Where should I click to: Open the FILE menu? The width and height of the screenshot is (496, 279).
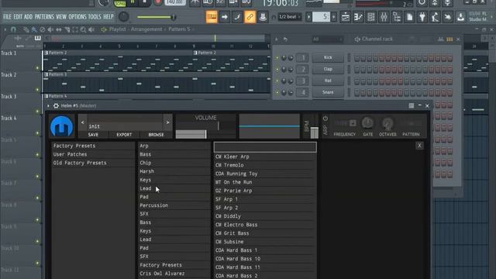7,16
